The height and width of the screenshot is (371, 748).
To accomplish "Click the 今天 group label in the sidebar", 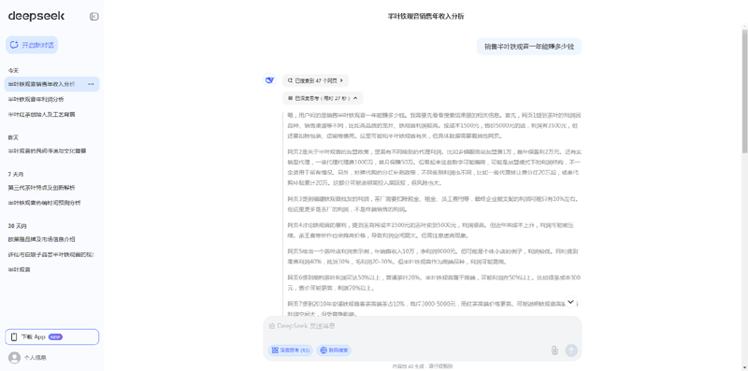I will (13, 71).
